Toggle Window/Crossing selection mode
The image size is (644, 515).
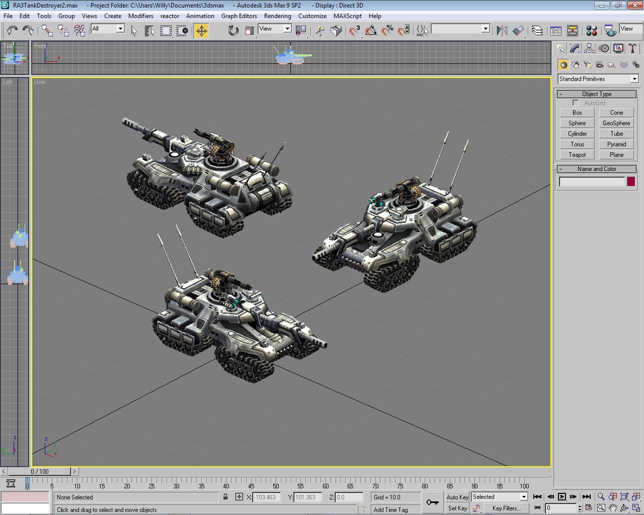pos(182,31)
